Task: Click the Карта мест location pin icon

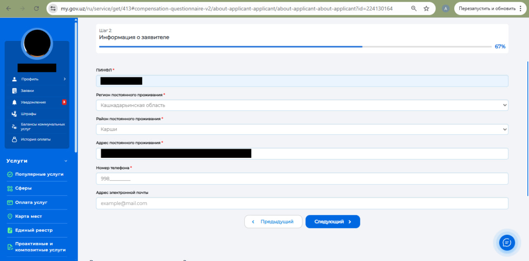Action: [x=10, y=216]
